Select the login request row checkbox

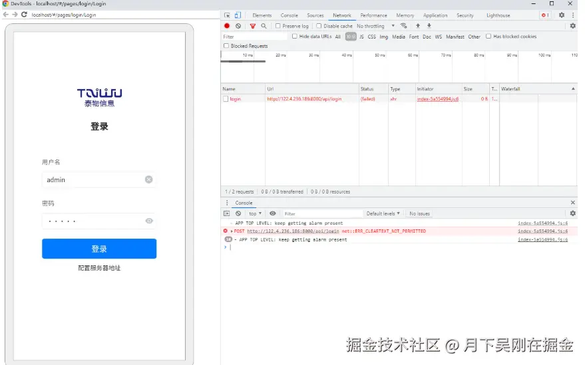(x=226, y=99)
